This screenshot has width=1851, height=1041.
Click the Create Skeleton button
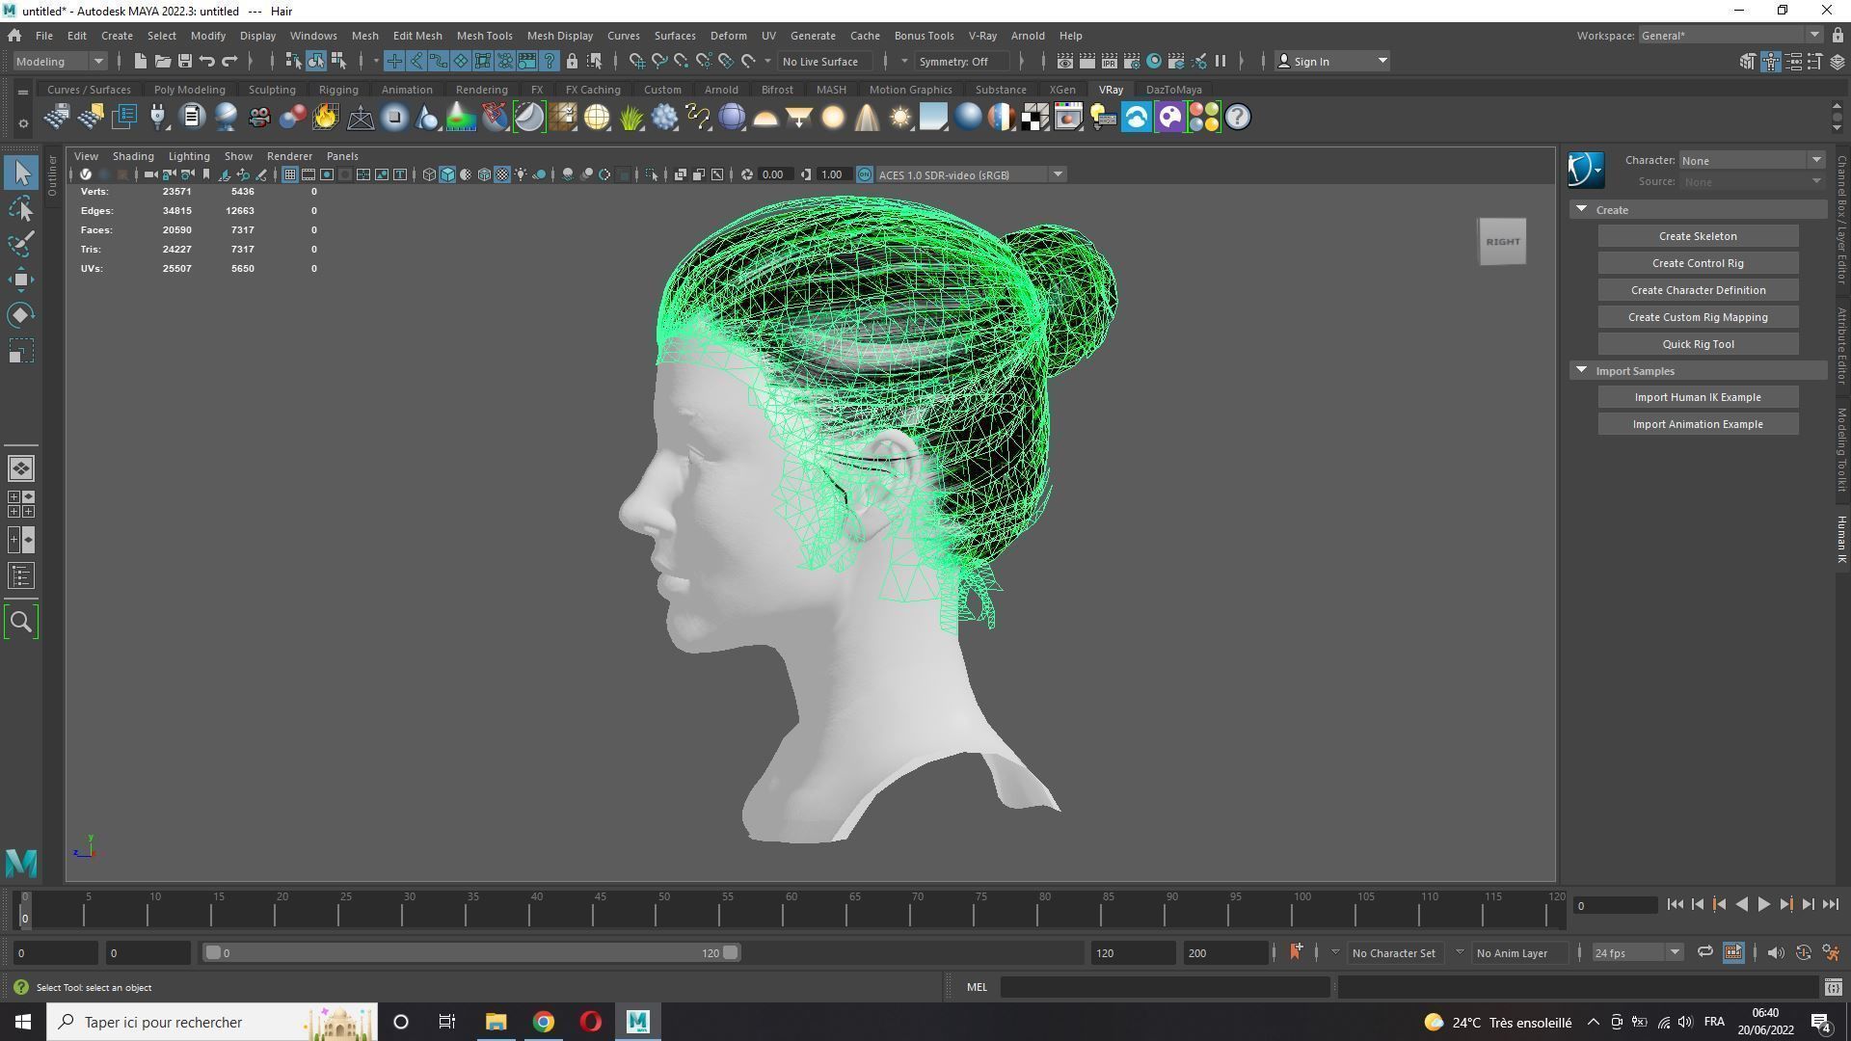[1698, 236]
